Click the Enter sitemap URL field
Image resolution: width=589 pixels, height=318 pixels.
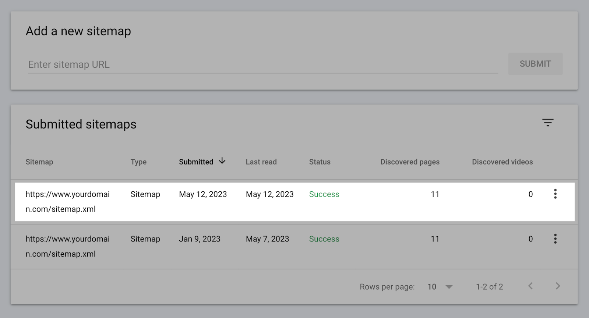click(262, 65)
